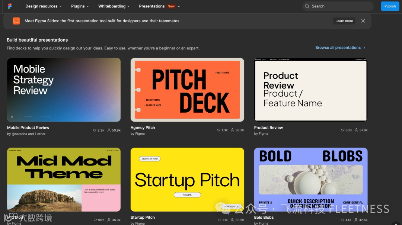Image resolution: width=402 pixels, height=225 pixels.
Task: Click the users icon beside 37.8k
Action: (356, 130)
